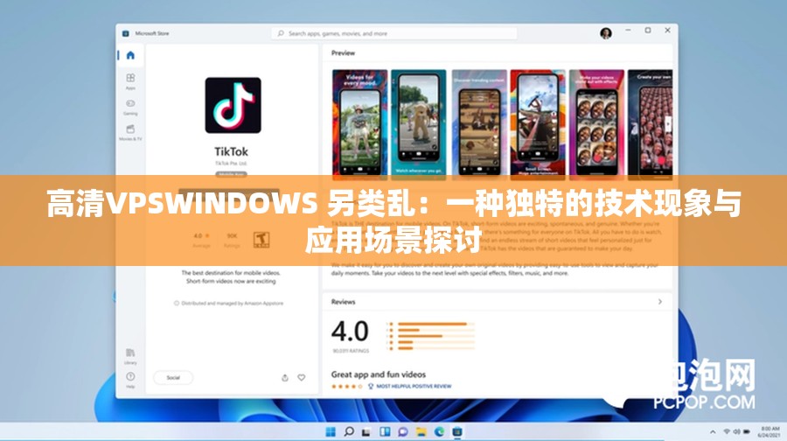This screenshot has width=787, height=441.
Task: Maximize the Microsoft Store window
Action: [648, 31]
